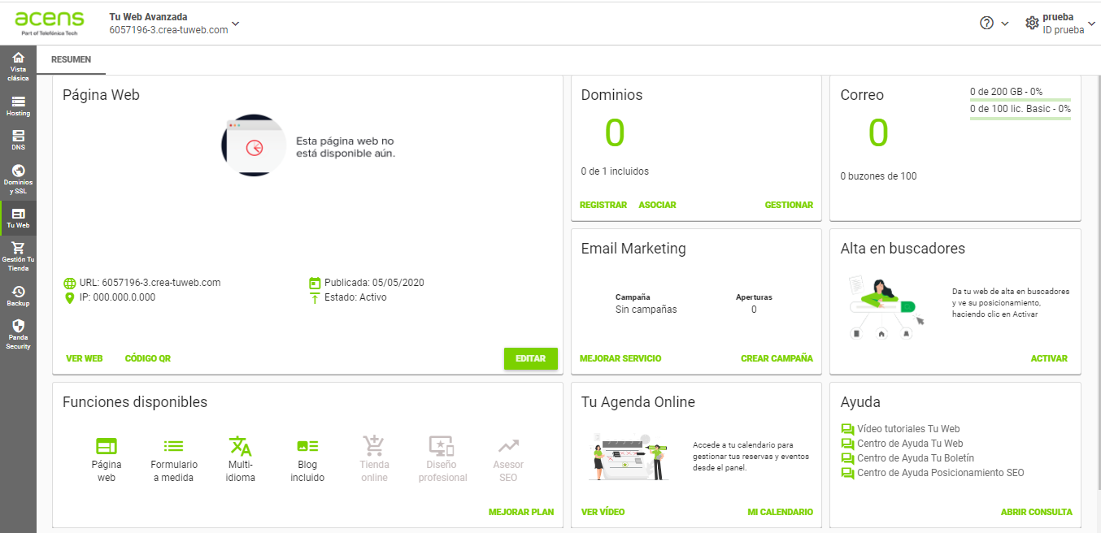The image size is (1101, 533).
Task: Click the URL text 6057196-3.crea-tuweb.com in card
Action: point(161,283)
